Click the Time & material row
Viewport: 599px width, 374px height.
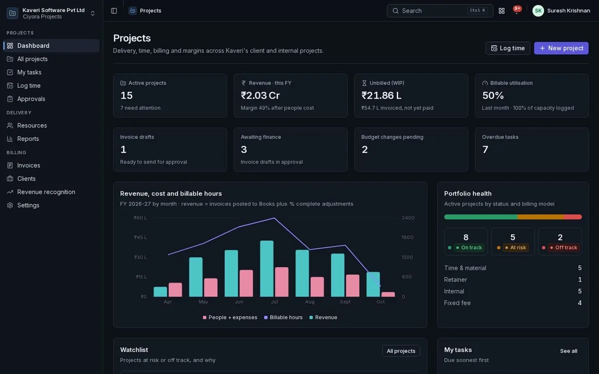[x=513, y=268]
